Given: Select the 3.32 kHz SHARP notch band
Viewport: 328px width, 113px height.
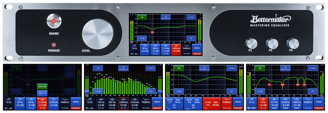Looking at the screenshot, I should (285, 104).
